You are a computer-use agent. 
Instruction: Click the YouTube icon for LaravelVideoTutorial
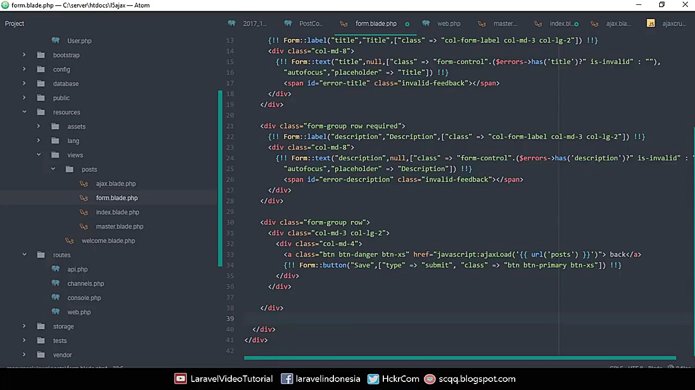[x=180, y=379]
